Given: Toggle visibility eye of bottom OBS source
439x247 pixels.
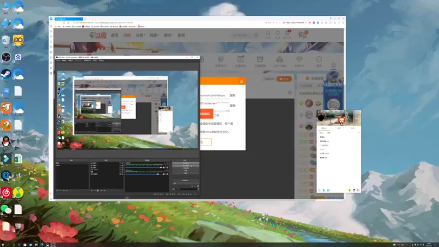Looking at the screenshot, I should pyautogui.click(x=120, y=174).
